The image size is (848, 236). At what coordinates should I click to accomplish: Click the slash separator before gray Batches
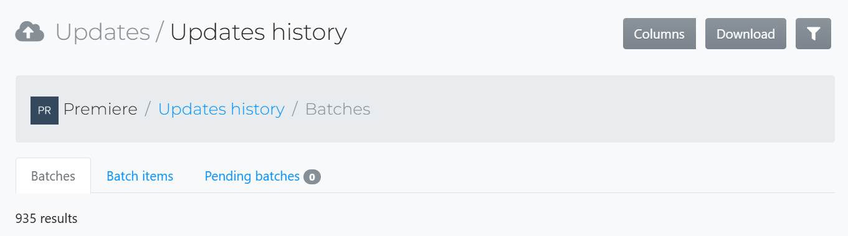(x=295, y=110)
